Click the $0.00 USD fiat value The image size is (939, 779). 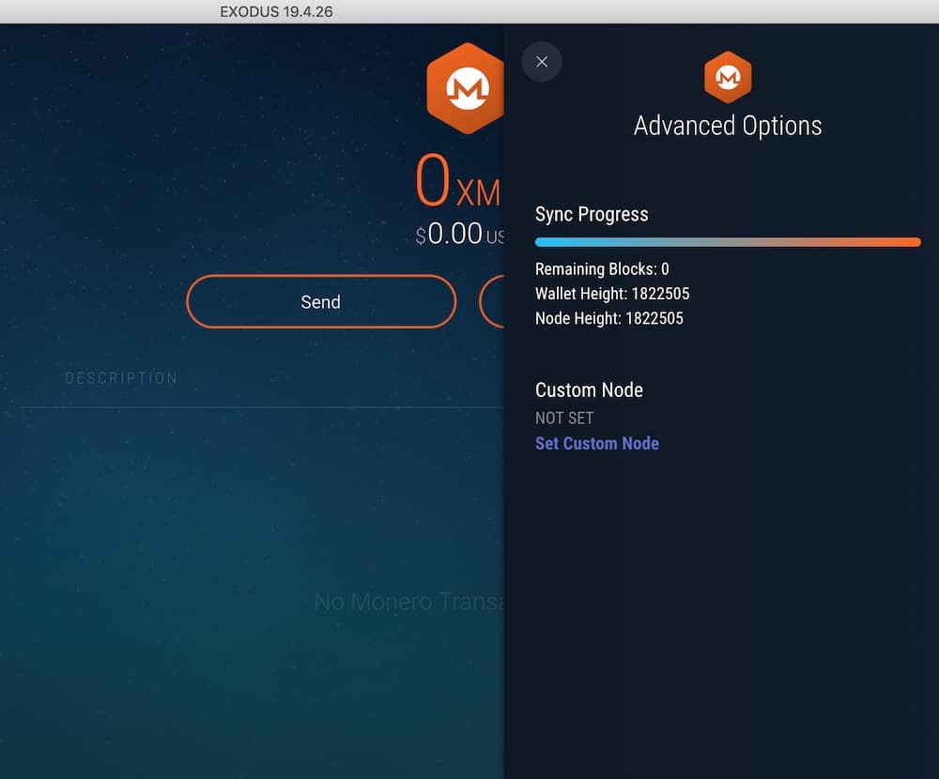(x=460, y=234)
